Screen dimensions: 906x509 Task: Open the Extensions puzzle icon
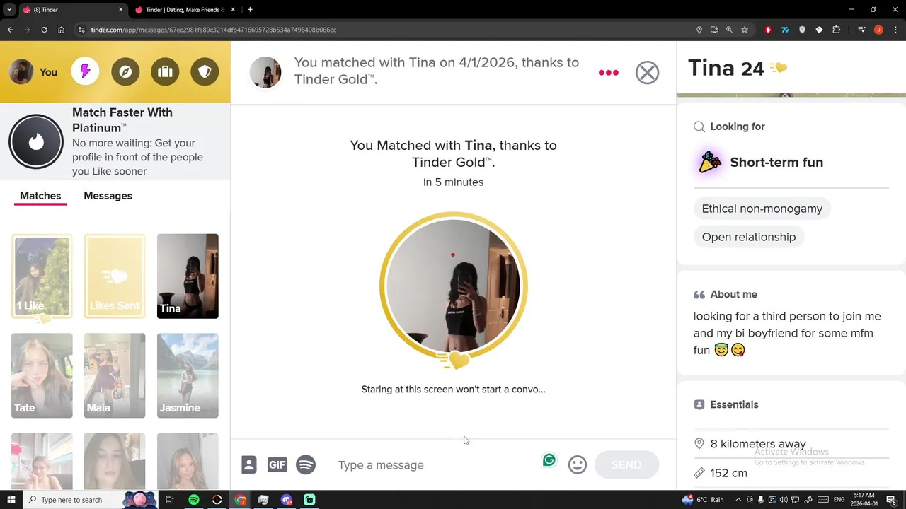click(837, 30)
